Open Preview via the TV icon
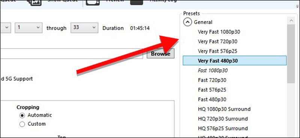300x138 pixels. [x=93, y=2]
